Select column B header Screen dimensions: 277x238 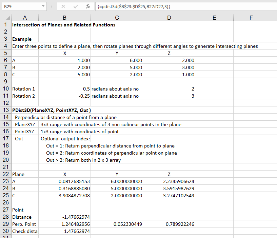(x=64, y=18)
